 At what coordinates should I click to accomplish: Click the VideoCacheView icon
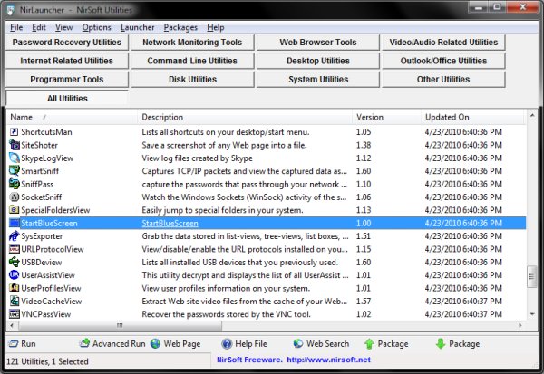pyautogui.click(x=14, y=301)
